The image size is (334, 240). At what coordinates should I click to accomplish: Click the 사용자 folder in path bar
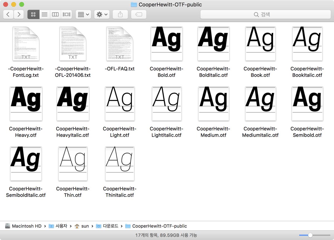(x=58, y=226)
